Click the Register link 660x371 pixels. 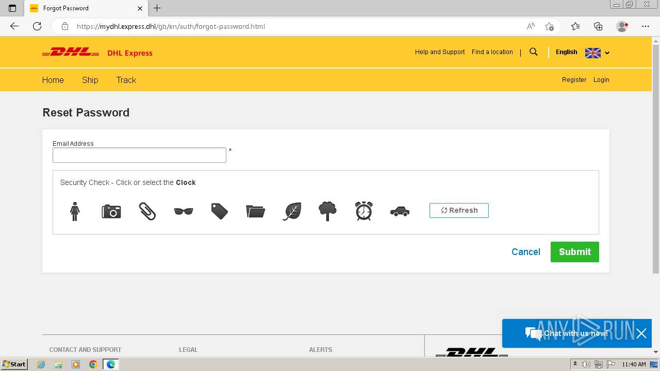point(574,80)
